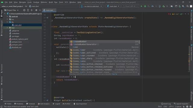Click the Next Tip link in completion popup

tap(115, 74)
